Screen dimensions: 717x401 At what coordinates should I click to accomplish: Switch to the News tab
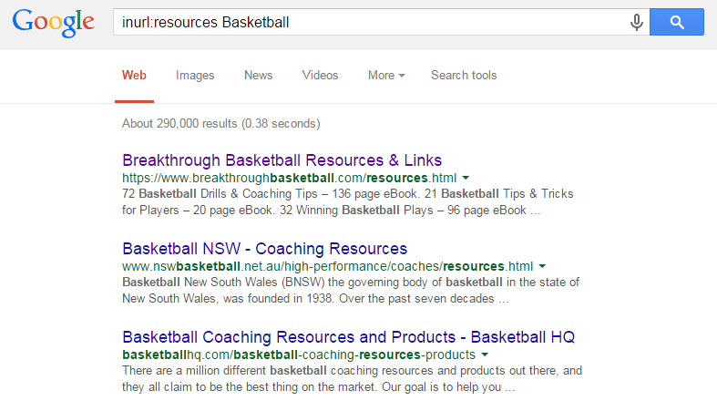coord(259,75)
